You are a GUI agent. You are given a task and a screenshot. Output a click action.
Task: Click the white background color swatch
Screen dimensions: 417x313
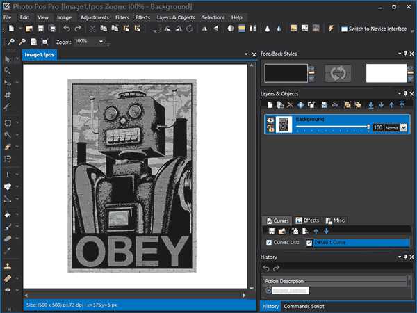coord(386,73)
